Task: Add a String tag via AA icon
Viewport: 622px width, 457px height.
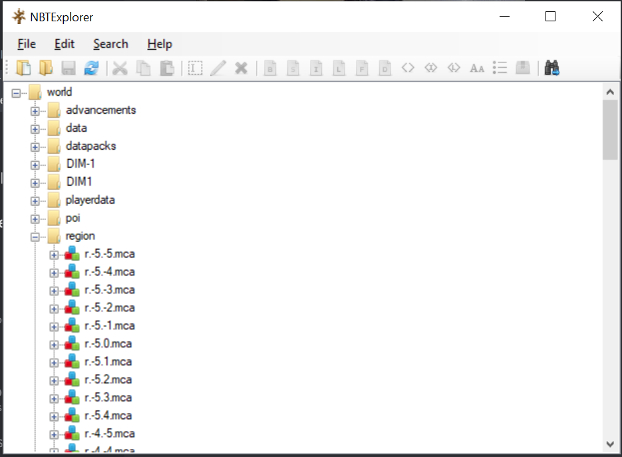Action: click(477, 69)
